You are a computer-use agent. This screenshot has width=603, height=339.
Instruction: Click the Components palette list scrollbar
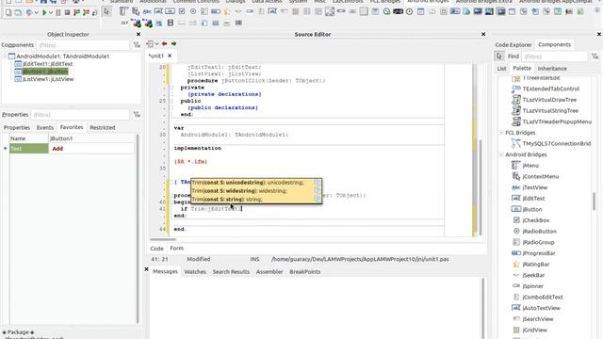[594, 201]
